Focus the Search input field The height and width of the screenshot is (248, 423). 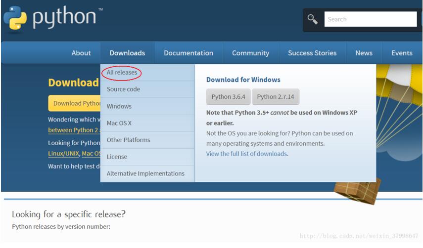point(371,19)
